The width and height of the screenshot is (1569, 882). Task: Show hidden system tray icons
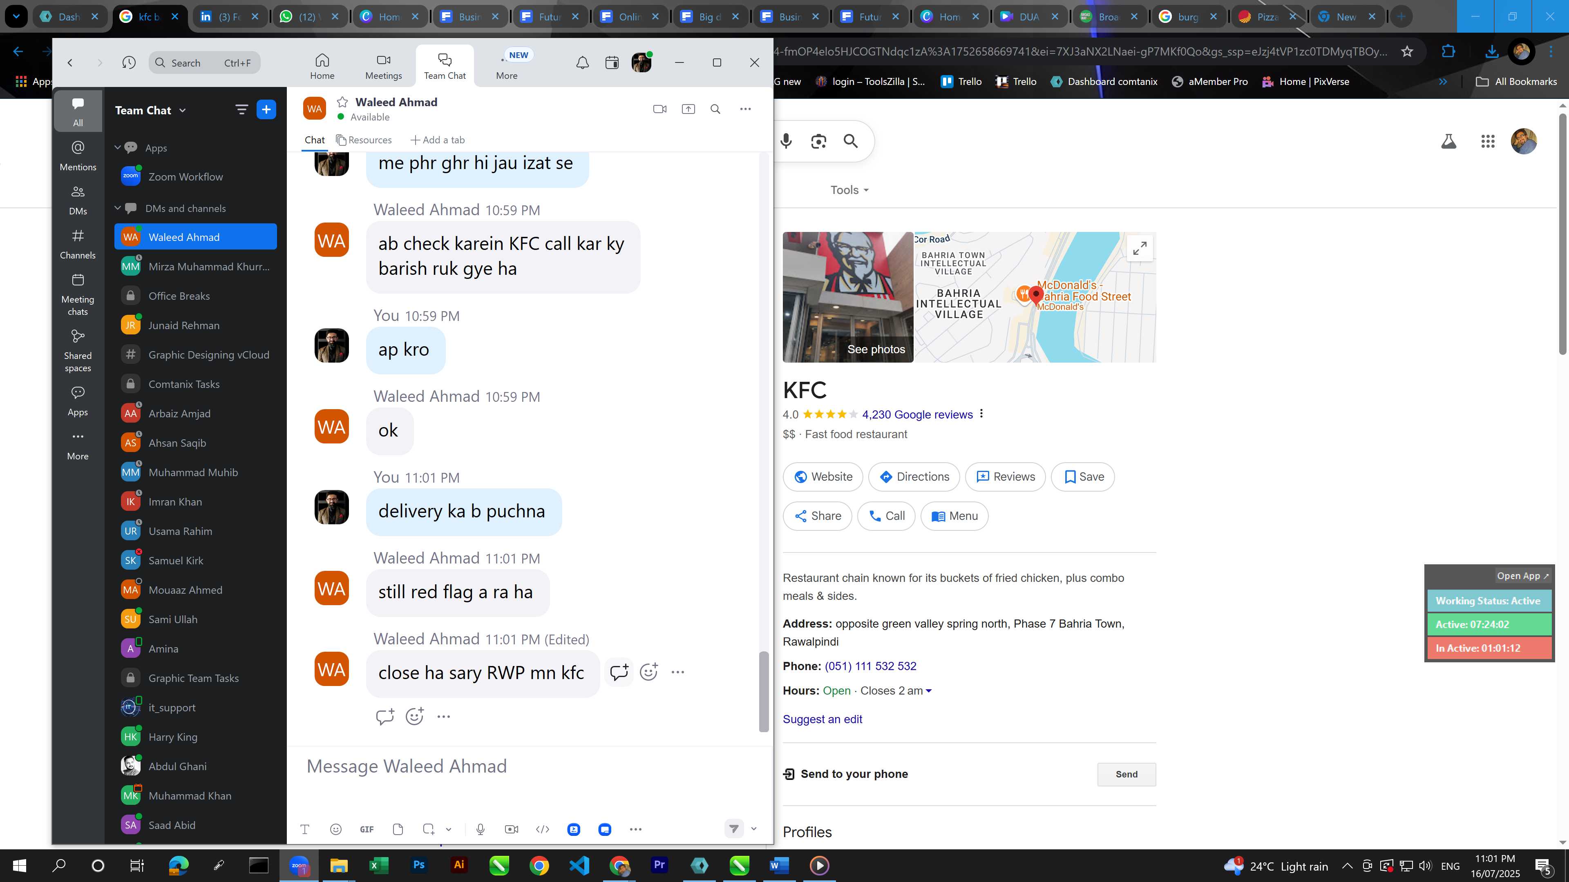(1347, 866)
